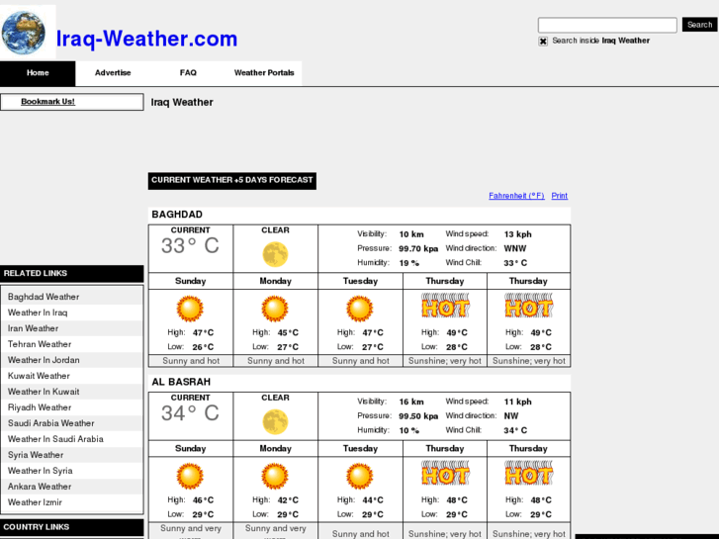Click Baghdad's current clear moon icon
Image resolution: width=719 pixels, height=539 pixels.
click(x=275, y=254)
